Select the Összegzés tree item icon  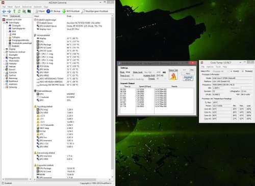tap(10, 25)
